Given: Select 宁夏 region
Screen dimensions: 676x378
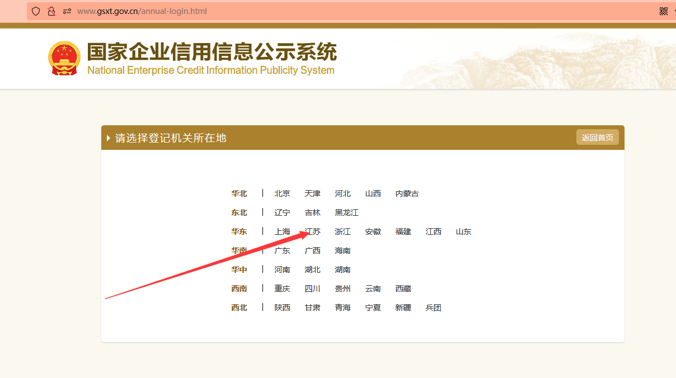Looking at the screenshot, I should click(x=373, y=308).
